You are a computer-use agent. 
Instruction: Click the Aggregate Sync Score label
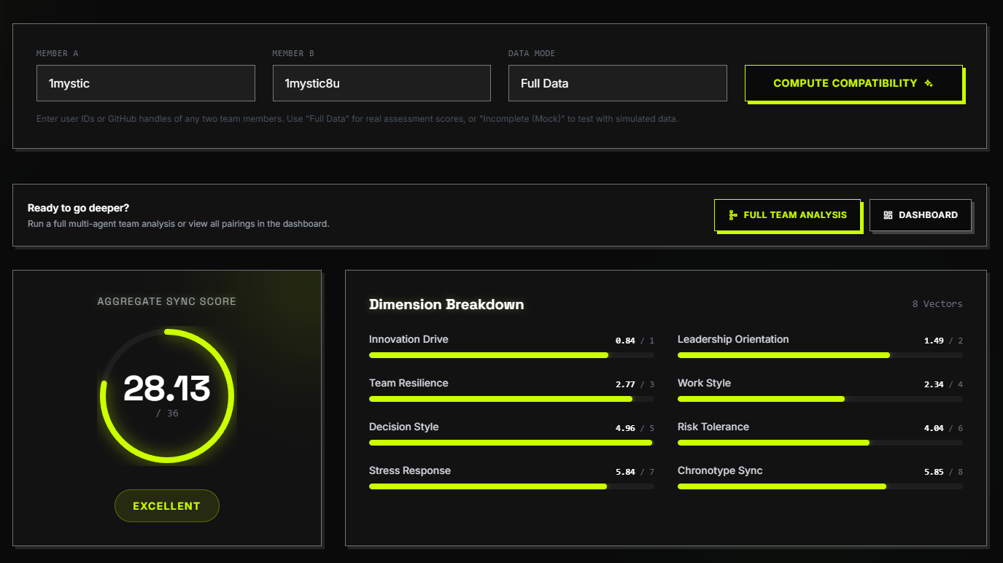[167, 301]
